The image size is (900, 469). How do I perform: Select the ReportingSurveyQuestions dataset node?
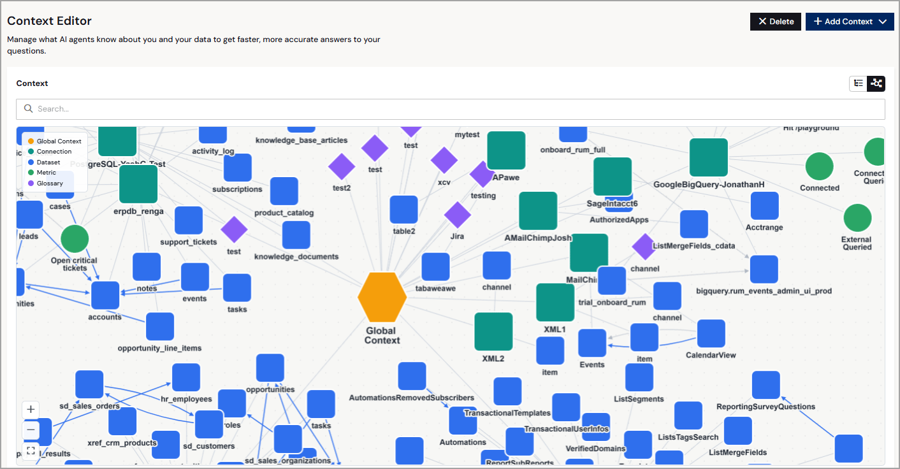point(766,386)
